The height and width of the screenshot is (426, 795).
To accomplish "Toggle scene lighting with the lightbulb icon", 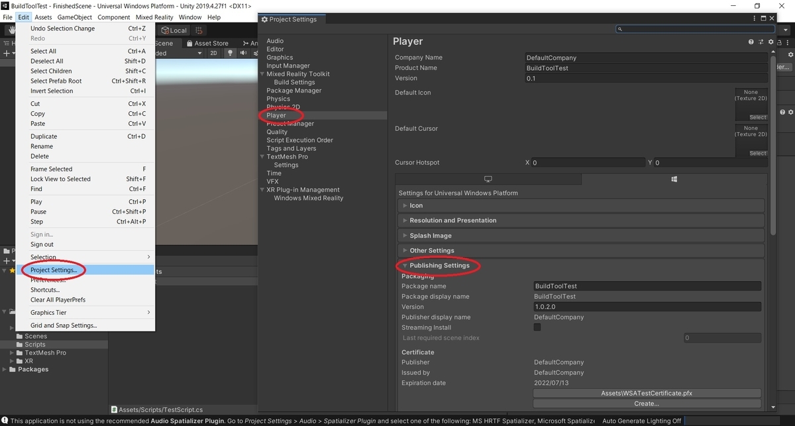I will (230, 53).
